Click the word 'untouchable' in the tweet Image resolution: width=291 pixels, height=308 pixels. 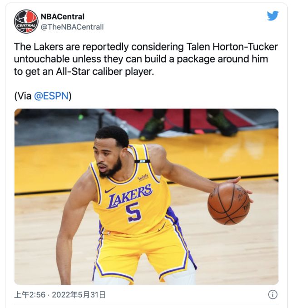point(42,59)
